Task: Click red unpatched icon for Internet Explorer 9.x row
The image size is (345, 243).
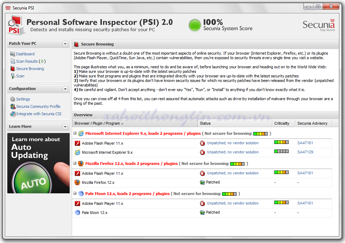Action: [203, 152]
